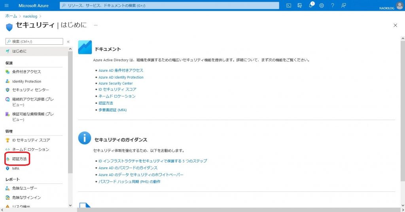This screenshot has width=405, height=212.
Task: Open ネームド ロケーション document link
Action: click(117, 96)
